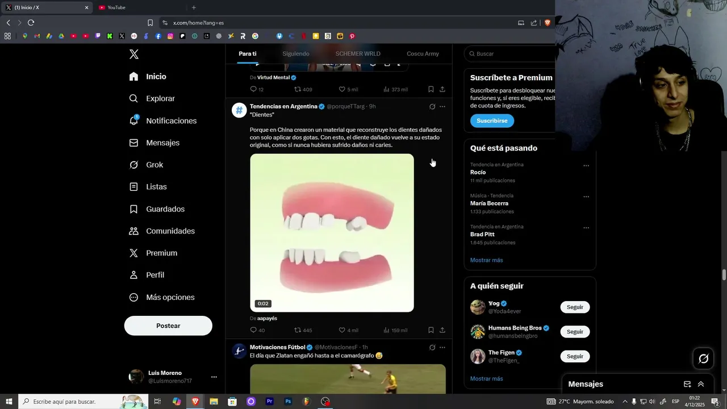
Task: Switch to Siguiendo tab
Action: pyautogui.click(x=296, y=54)
